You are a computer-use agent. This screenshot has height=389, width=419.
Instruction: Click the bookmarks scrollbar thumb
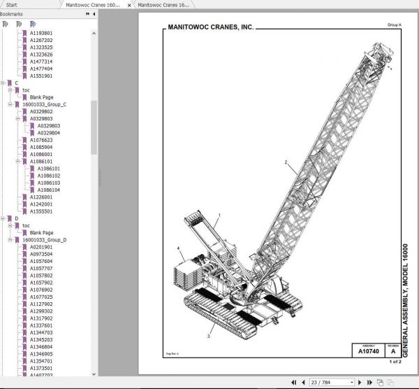pyautogui.click(x=94, y=127)
